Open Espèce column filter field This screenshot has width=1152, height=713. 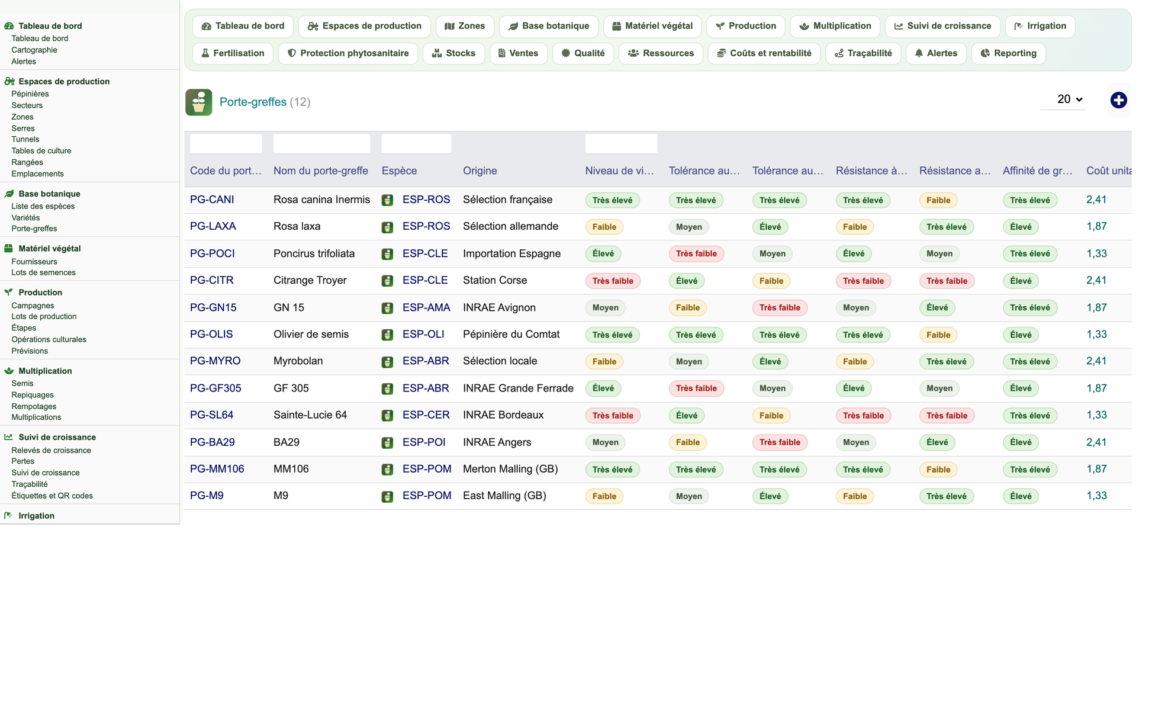pos(416,144)
